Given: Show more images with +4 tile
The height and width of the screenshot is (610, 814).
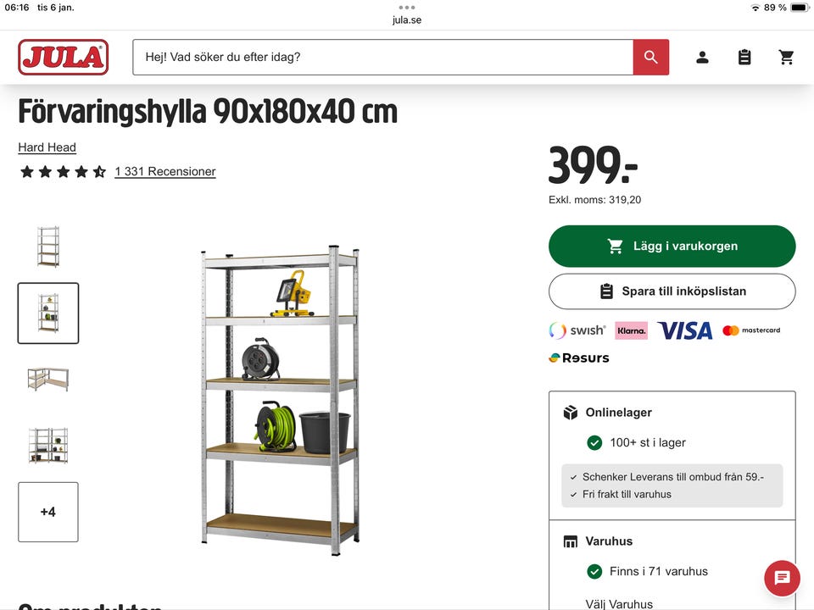Looking at the screenshot, I should (48, 512).
